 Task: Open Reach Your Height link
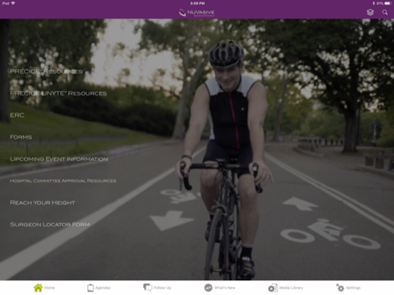pos(42,202)
